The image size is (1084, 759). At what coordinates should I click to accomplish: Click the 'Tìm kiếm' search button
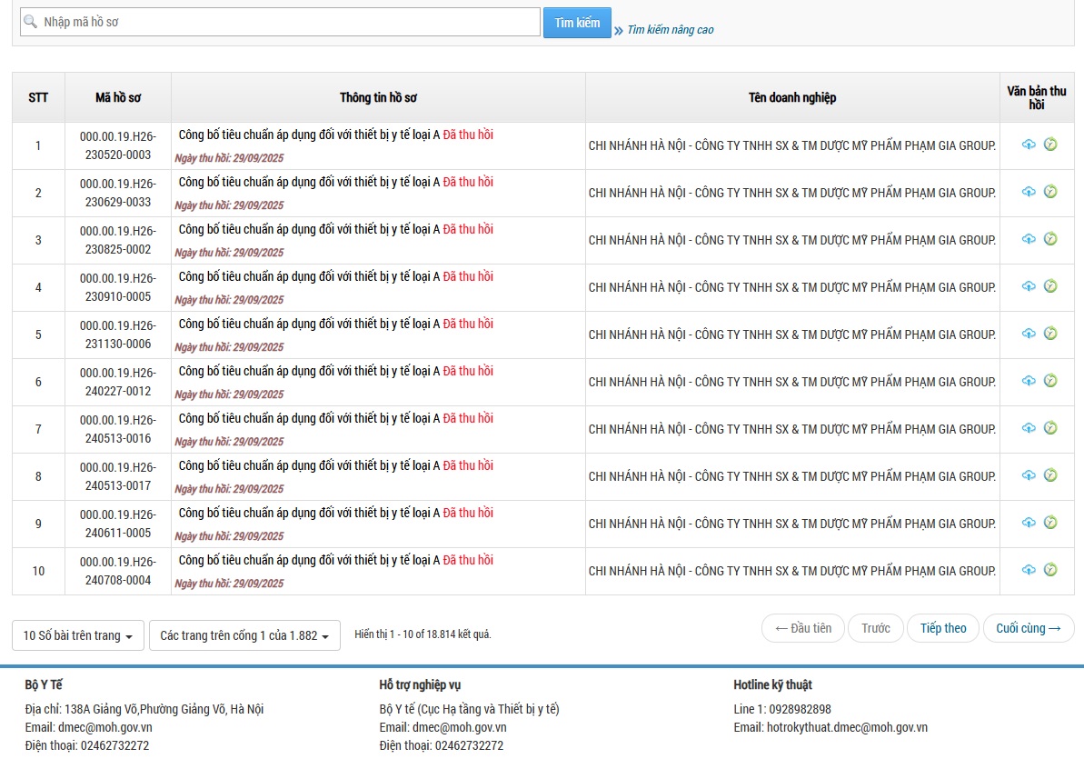click(577, 23)
